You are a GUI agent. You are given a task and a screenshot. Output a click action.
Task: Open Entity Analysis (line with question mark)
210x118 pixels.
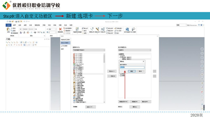(92, 29)
